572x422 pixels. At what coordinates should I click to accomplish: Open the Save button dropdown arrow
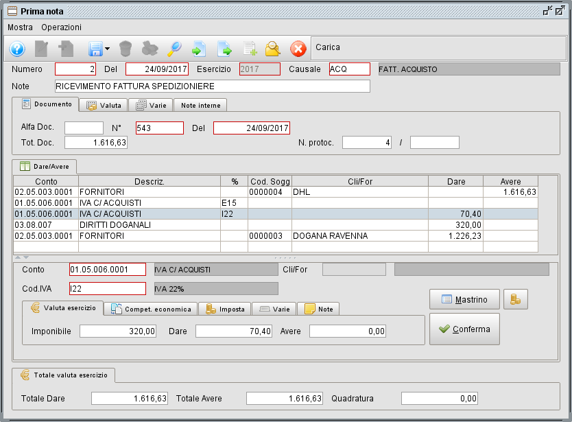coord(107,49)
